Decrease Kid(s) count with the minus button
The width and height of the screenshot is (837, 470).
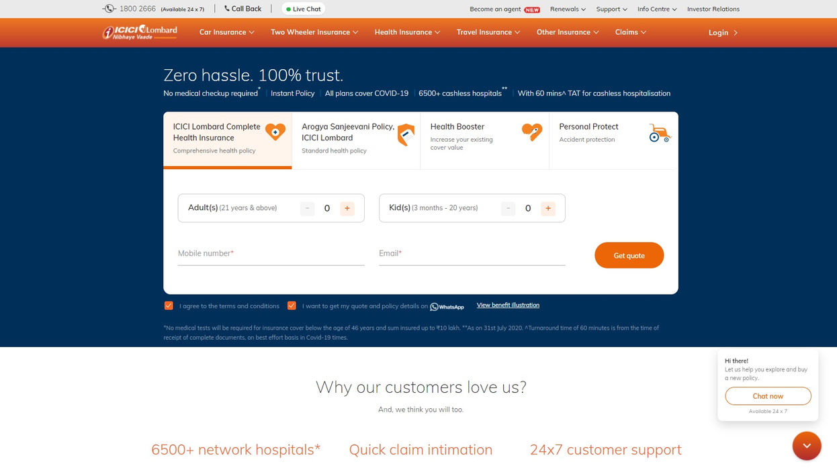click(509, 208)
